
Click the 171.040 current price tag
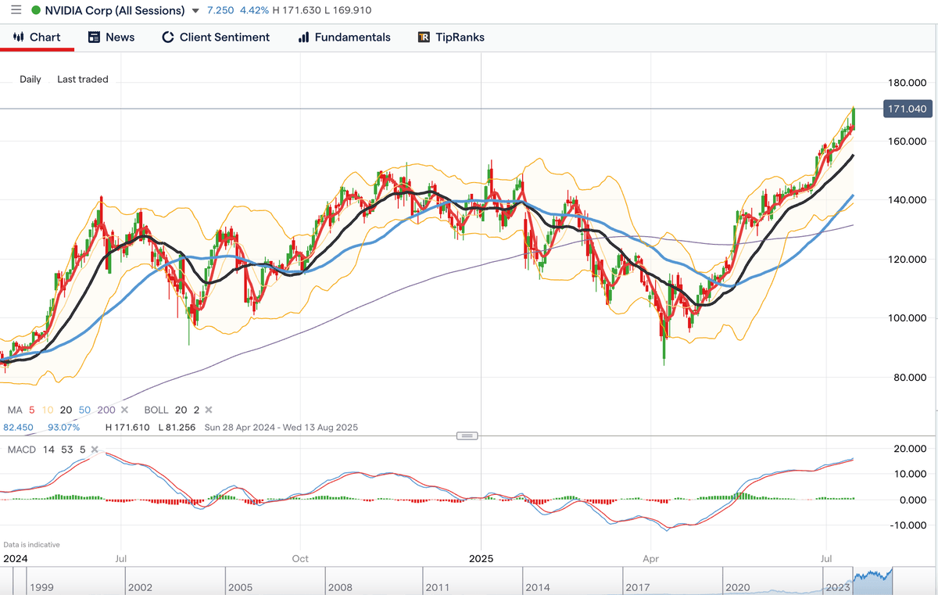(x=908, y=109)
